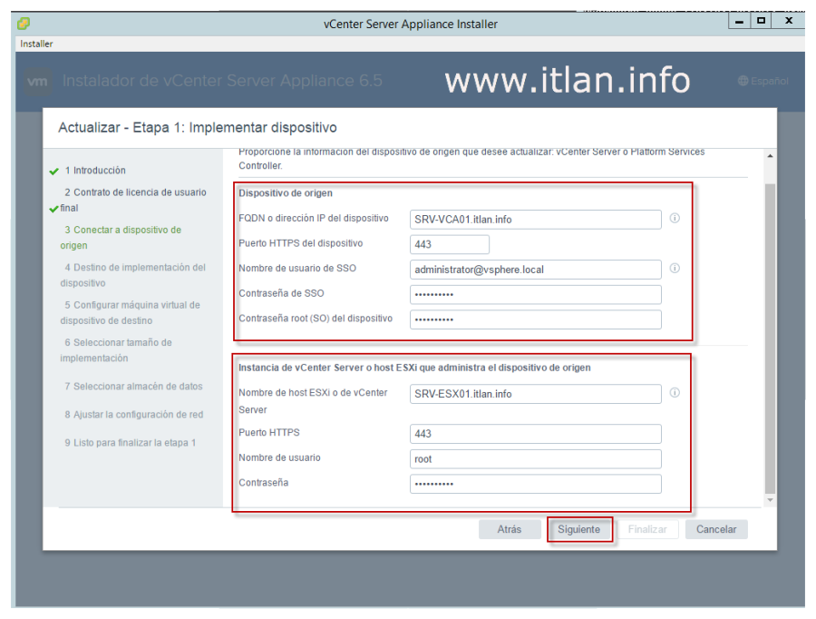This screenshot has height=619, width=816.
Task: Click the Contraseña de SSO password field
Action: point(535,295)
